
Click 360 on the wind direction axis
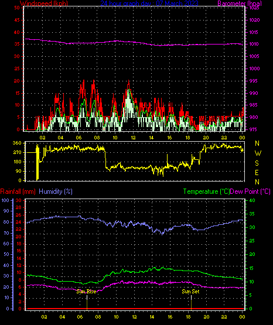pos(17,143)
